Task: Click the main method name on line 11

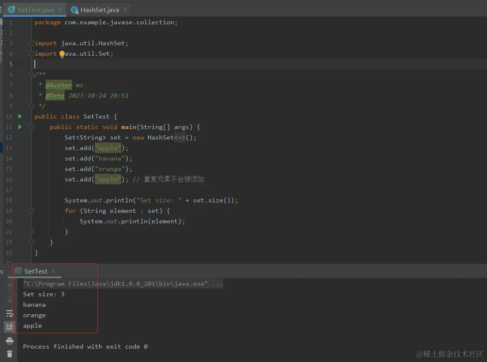Action: tap(129, 127)
